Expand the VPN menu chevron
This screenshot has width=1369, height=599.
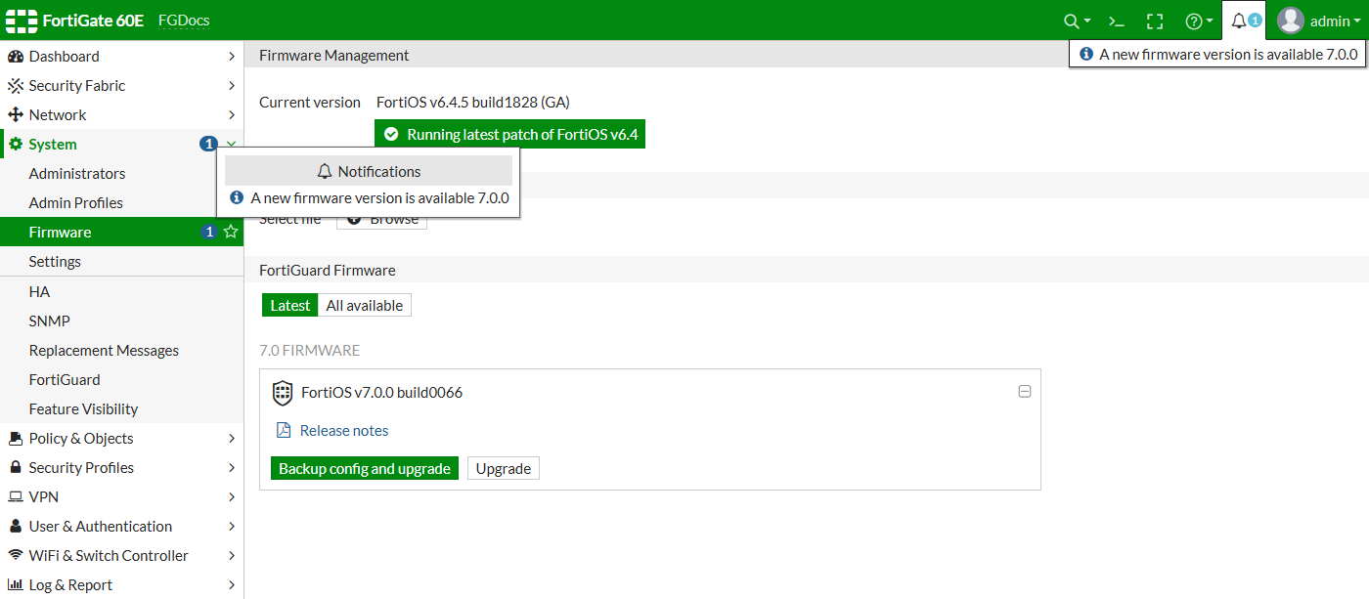(x=232, y=496)
